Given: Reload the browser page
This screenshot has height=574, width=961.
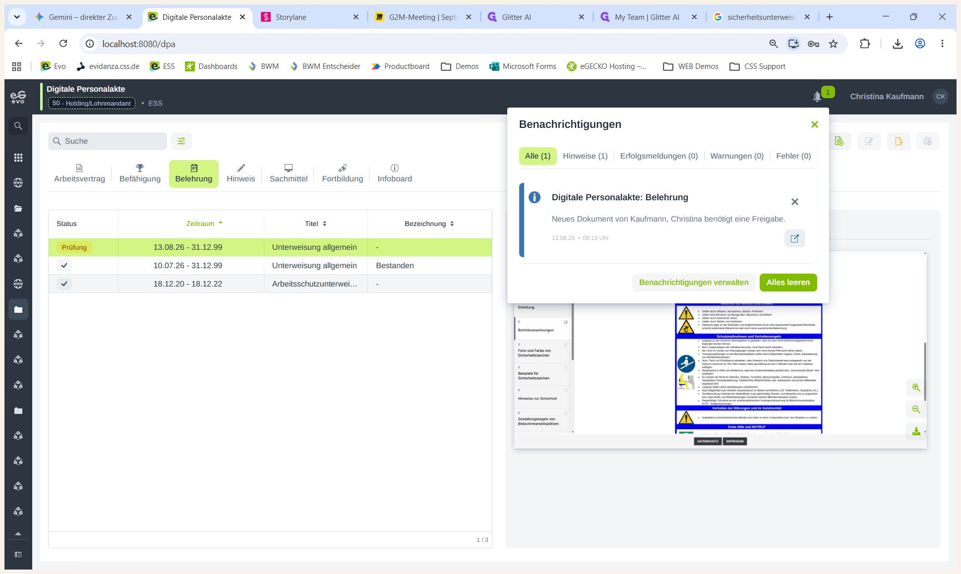Looking at the screenshot, I should (63, 44).
